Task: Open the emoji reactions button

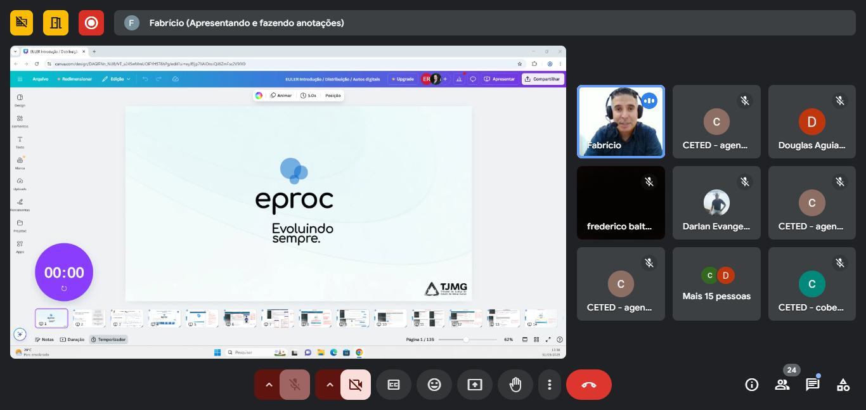Action: (434, 385)
